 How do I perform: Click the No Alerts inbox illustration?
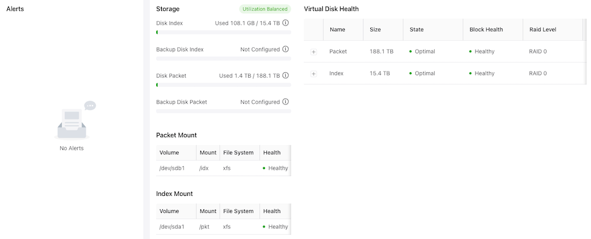pyautogui.click(x=75, y=120)
